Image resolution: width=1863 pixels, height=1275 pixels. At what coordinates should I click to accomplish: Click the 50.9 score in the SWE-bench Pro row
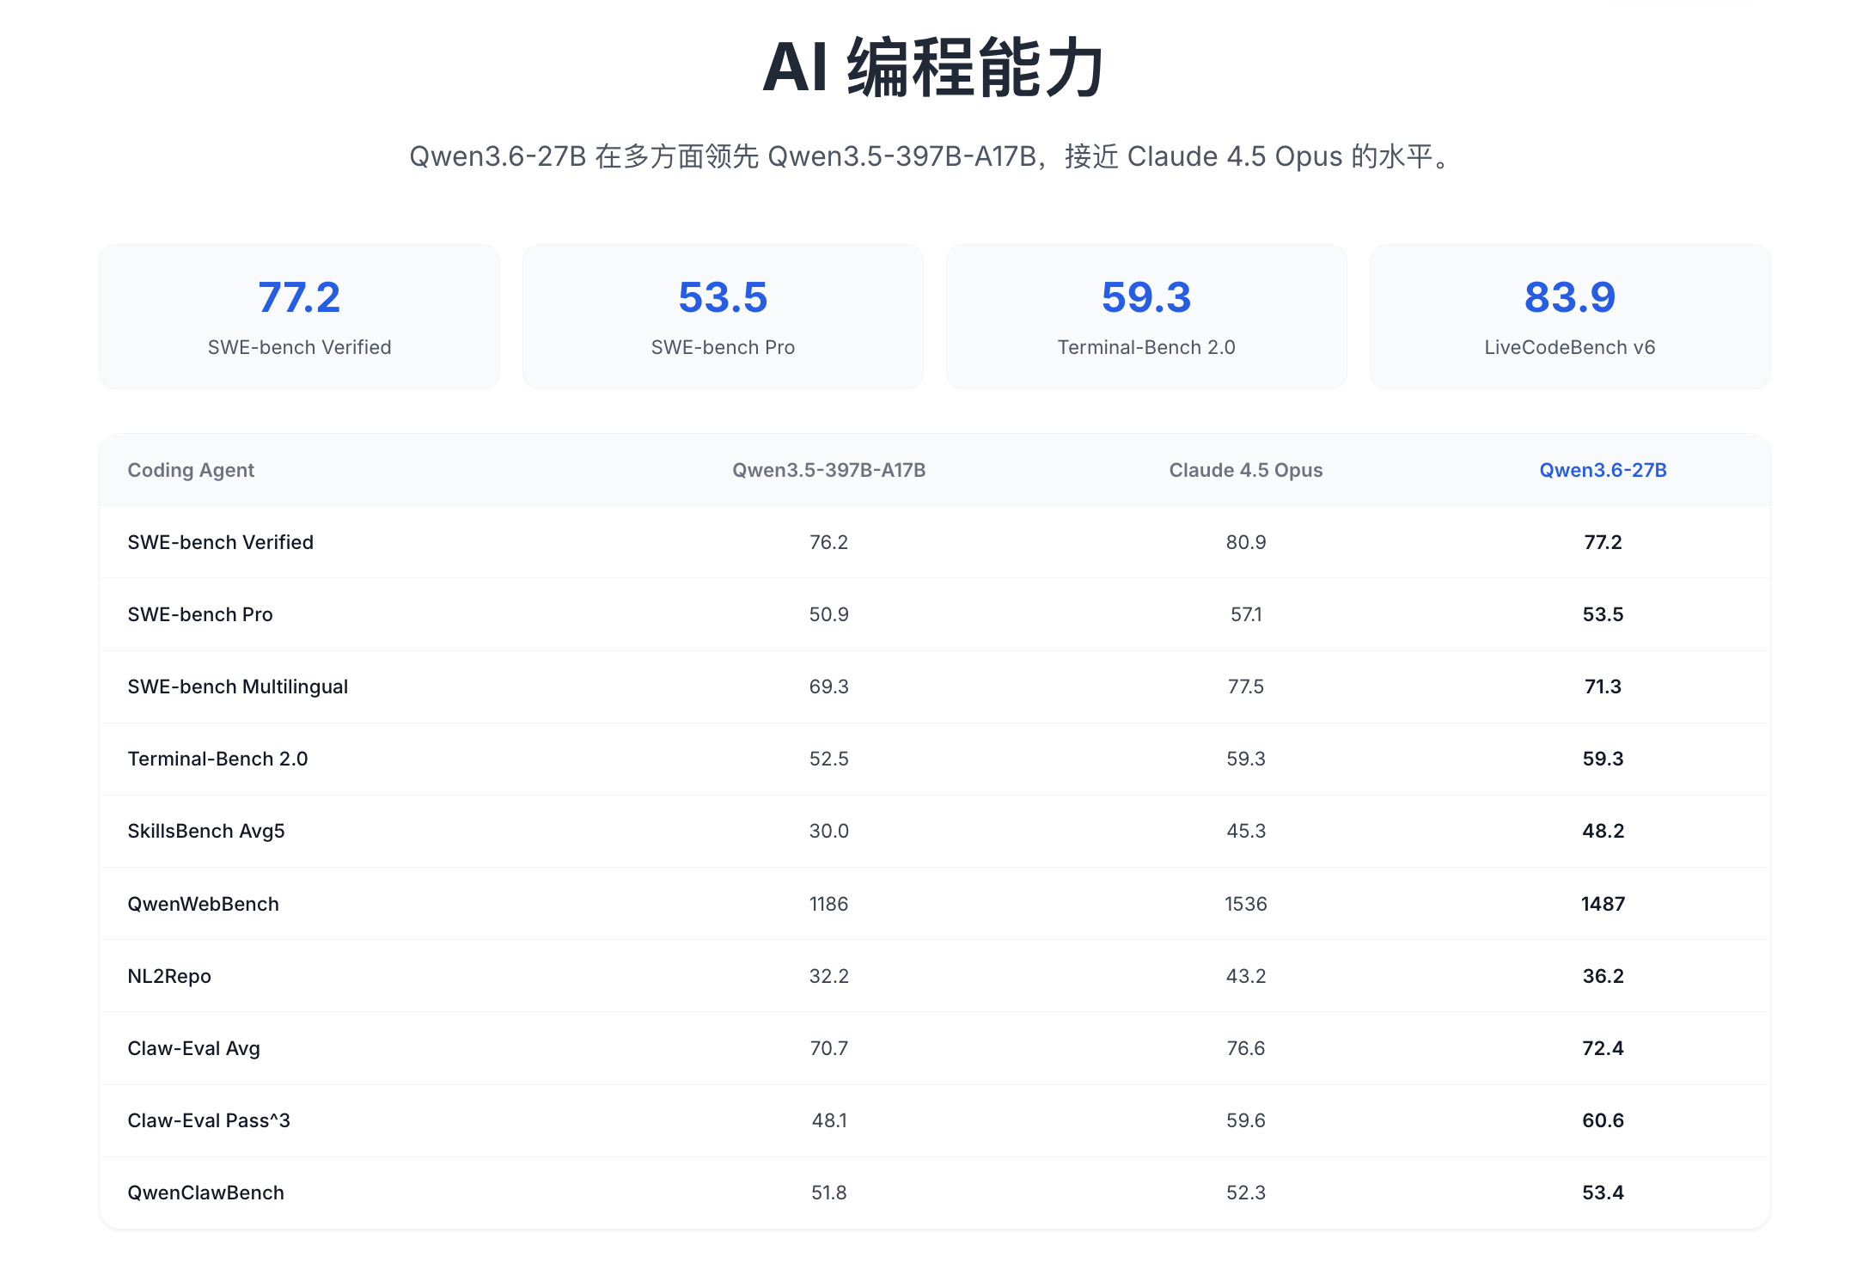click(x=828, y=614)
